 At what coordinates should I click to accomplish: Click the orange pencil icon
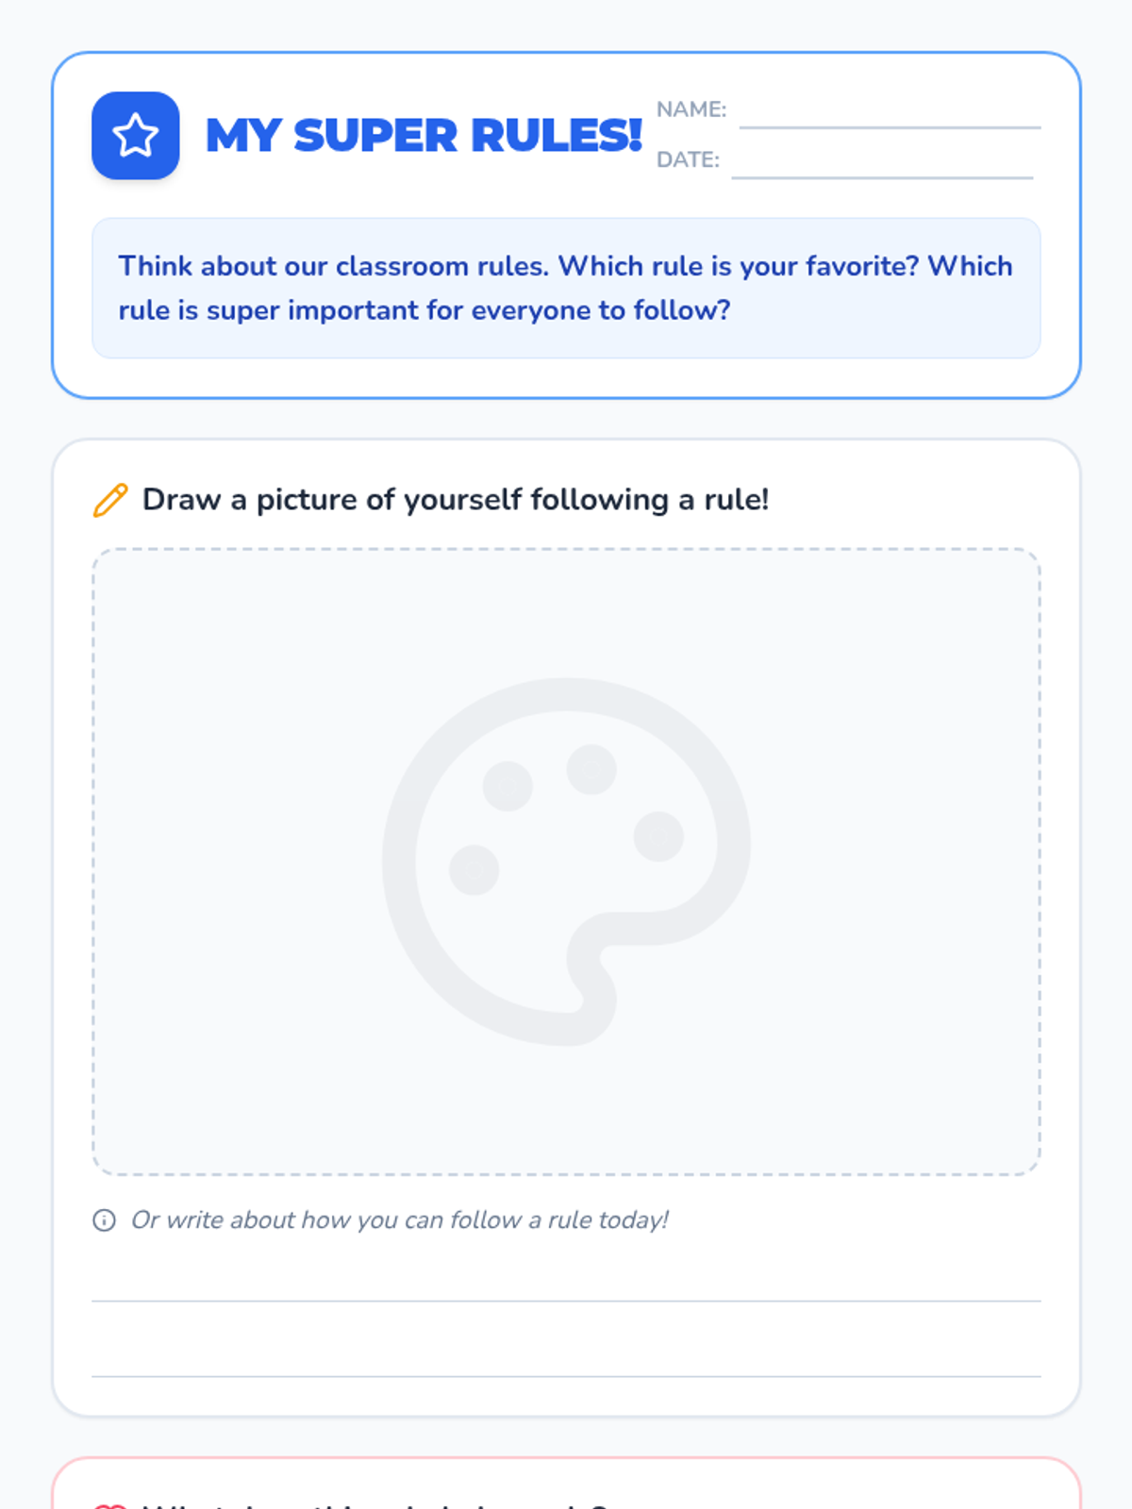pos(110,500)
